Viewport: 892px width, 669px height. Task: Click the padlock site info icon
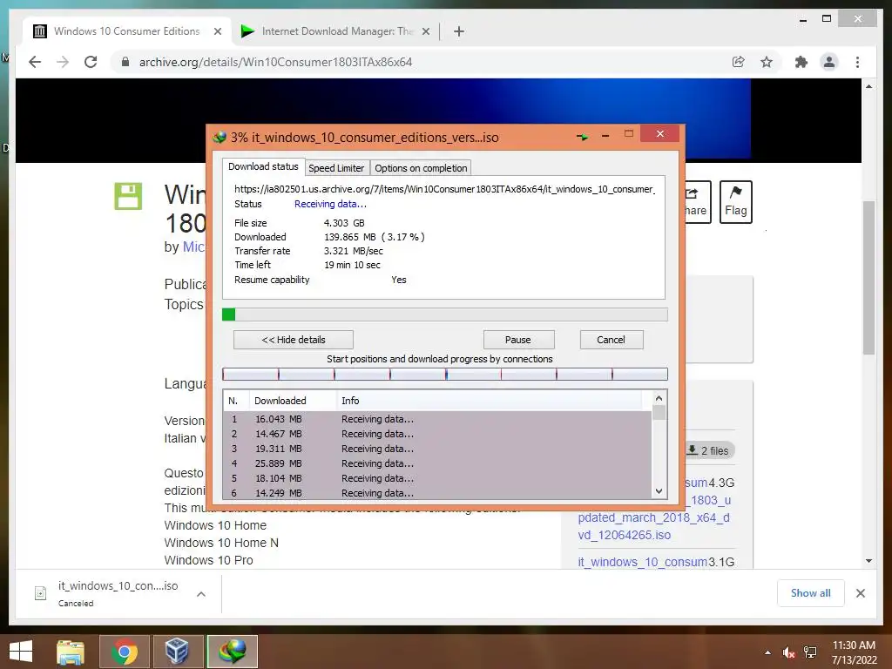coord(125,62)
